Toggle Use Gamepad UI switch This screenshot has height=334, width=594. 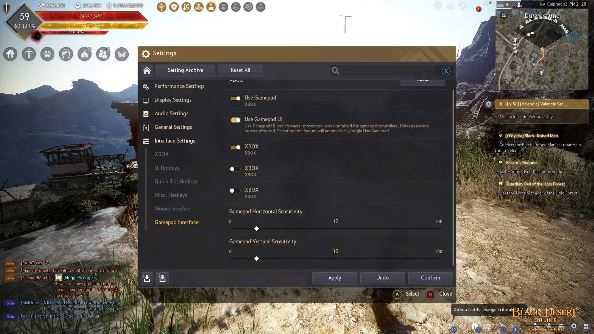pos(235,119)
